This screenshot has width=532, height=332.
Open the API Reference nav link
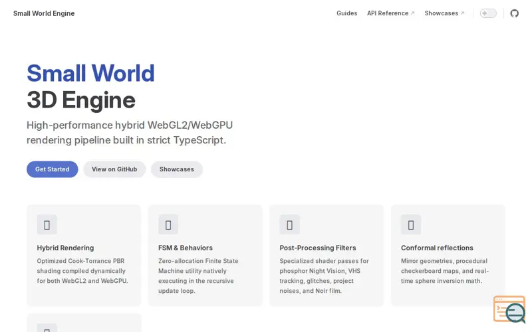[388, 13]
